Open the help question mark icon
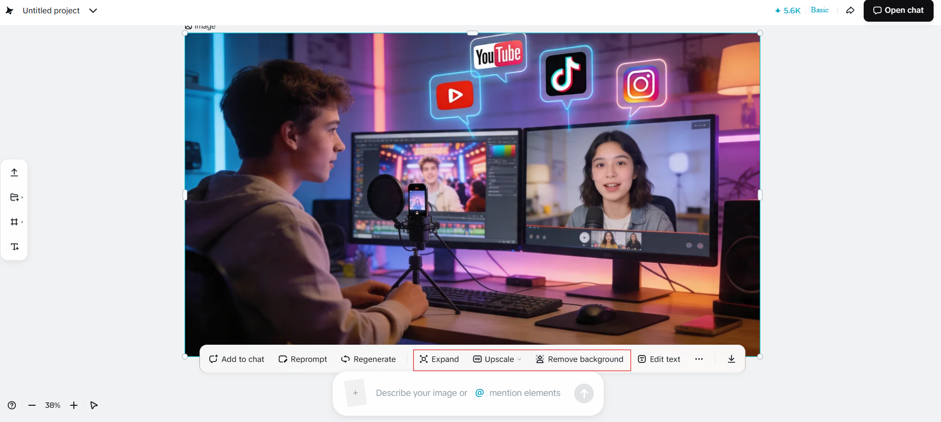Screen dimensions: 941x422 pos(12,405)
